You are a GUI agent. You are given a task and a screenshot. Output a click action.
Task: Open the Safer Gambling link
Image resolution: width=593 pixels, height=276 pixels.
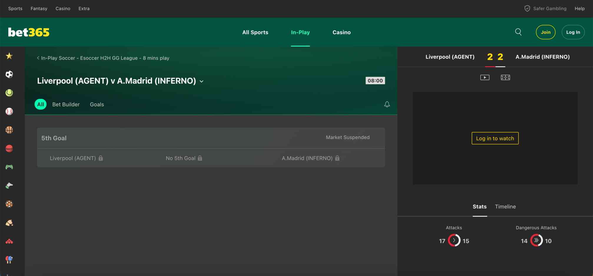pyautogui.click(x=549, y=9)
